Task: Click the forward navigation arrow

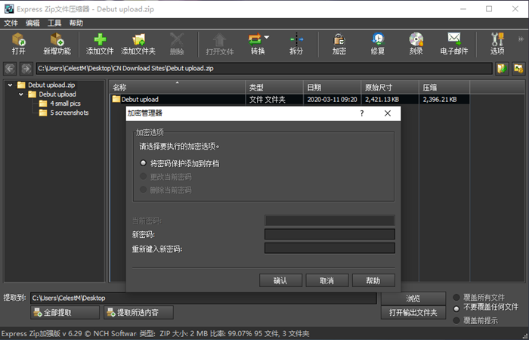Action: tap(26, 69)
